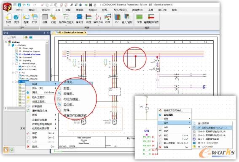239x162 pixels.
Task: Open the Reports (报表) ribbon icon
Action: coord(140,19)
